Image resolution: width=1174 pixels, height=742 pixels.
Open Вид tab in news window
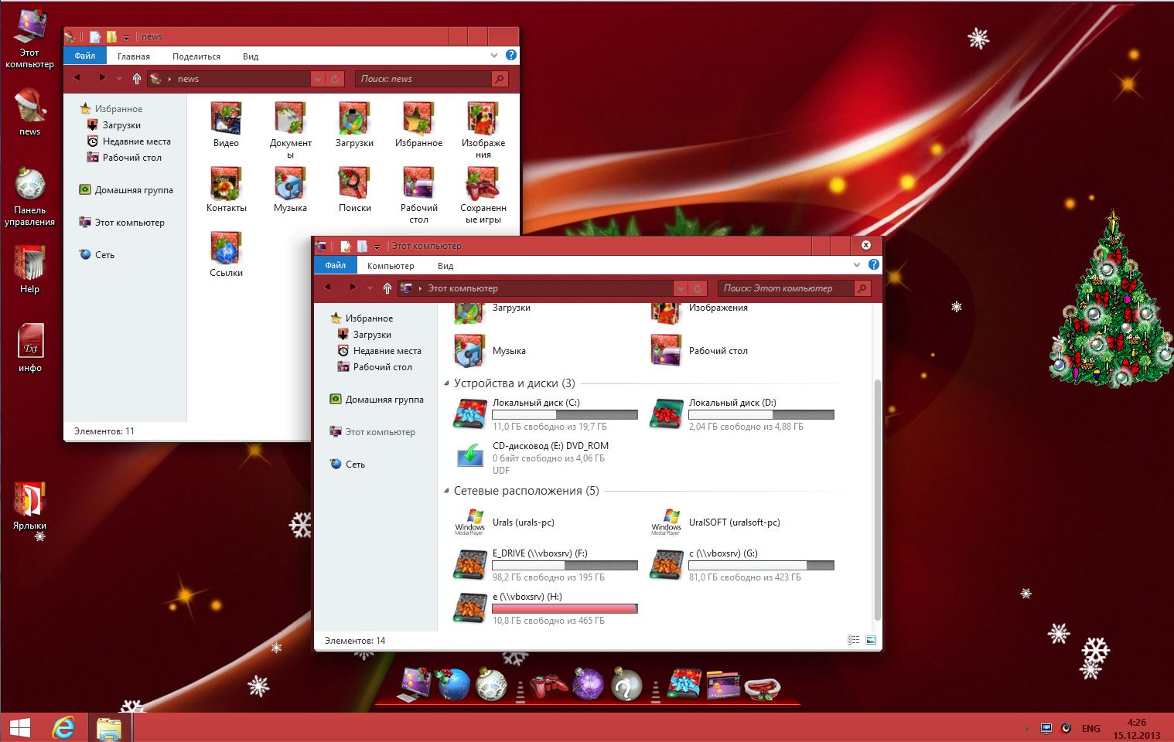(251, 56)
